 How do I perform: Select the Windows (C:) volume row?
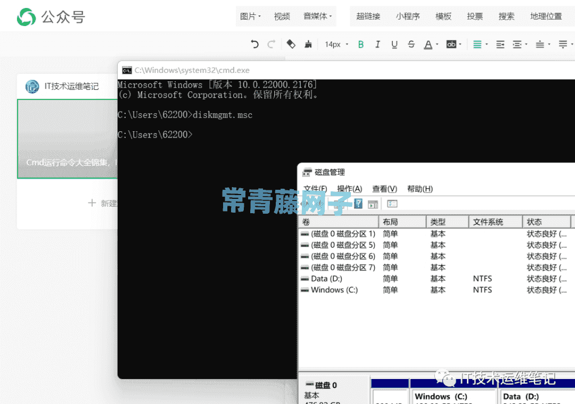(437, 290)
